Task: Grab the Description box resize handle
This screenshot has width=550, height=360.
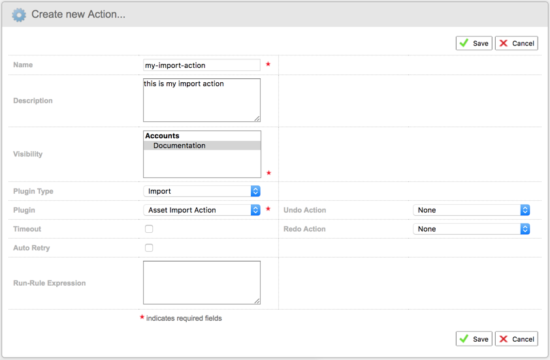Action: (257, 119)
